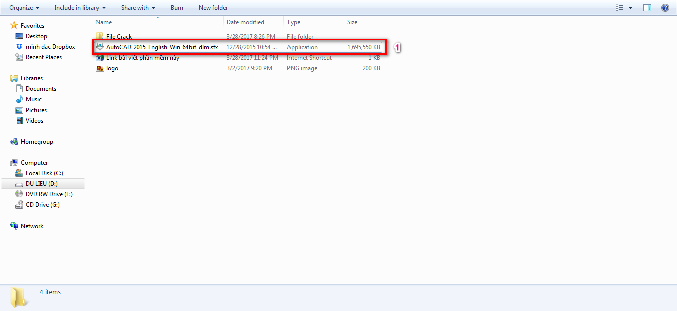Click the Music note icon
This screenshot has height=311, width=677.
tap(19, 99)
